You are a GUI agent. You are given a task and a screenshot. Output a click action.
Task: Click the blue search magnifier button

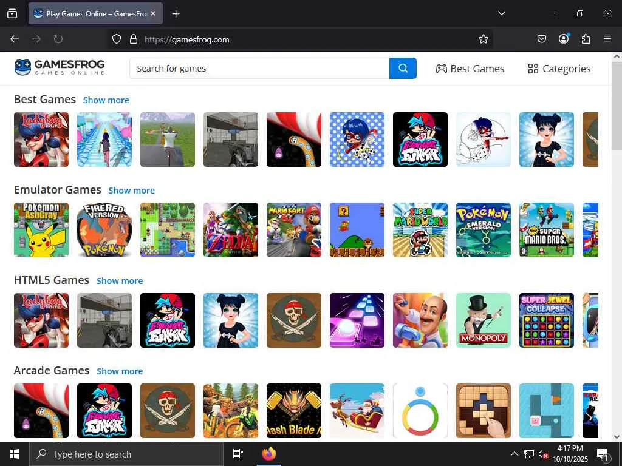pos(403,68)
